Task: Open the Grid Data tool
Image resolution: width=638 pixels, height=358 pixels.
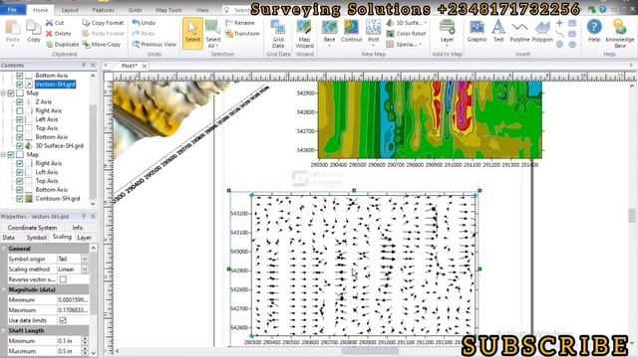Action: click(x=278, y=33)
